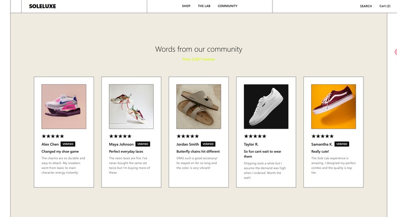Select reviewer name "Taylor R."

point(251,144)
